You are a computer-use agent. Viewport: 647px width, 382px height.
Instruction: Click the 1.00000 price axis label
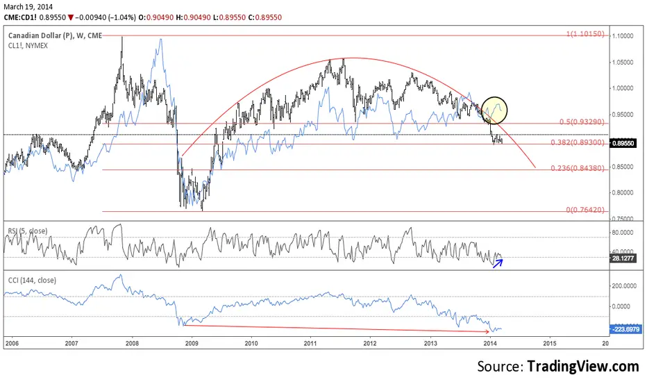pyautogui.click(x=623, y=88)
